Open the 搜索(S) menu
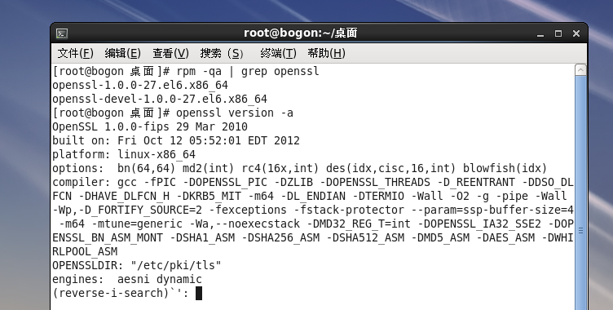This screenshot has width=613, height=310. (222, 53)
